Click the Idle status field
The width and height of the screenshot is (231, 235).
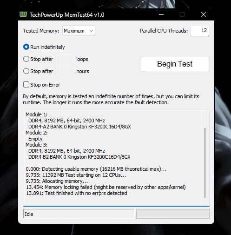(x=79, y=214)
